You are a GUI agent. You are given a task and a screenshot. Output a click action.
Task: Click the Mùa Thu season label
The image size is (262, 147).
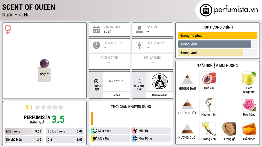tap(104, 138)
